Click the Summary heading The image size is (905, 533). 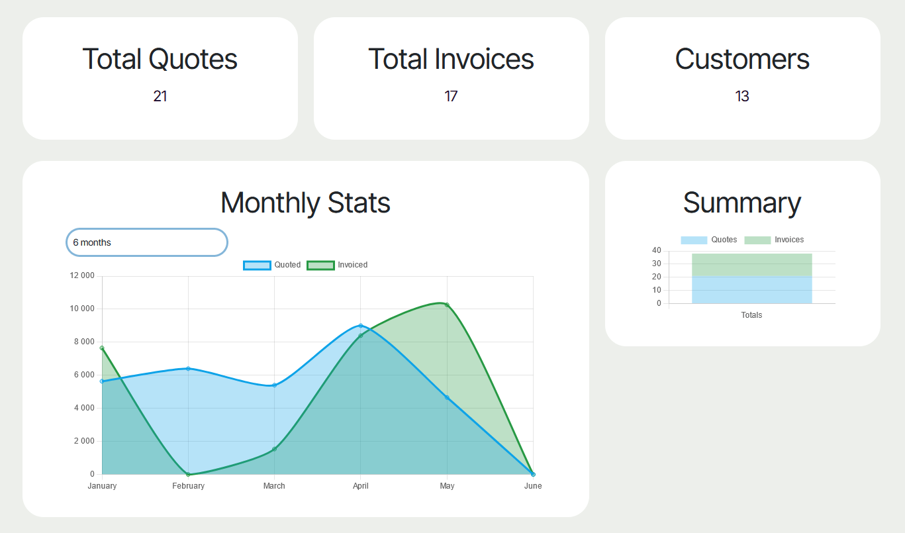point(742,203)
